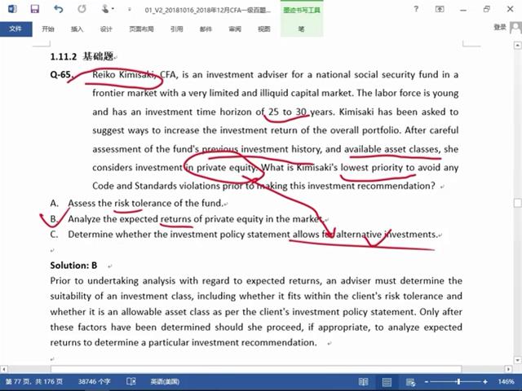Switch to Print Layout view icon
Screen dimensions: 522x391
tap(387, 382)
